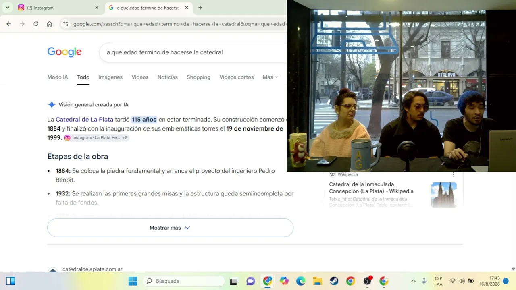Click the Etapas de la obra heading
The image size is (516, 290).
[x=78, y=156]
